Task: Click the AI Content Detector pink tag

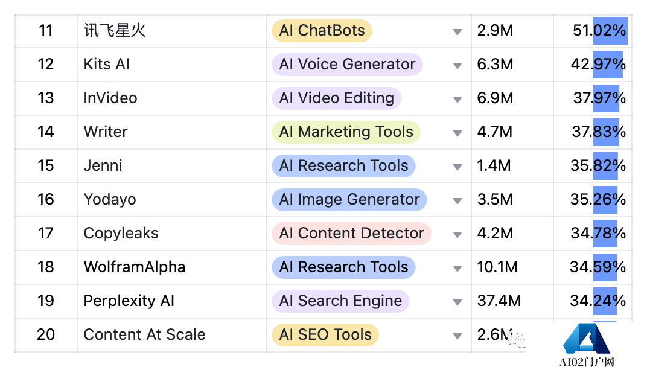Action: coord(351,233)
